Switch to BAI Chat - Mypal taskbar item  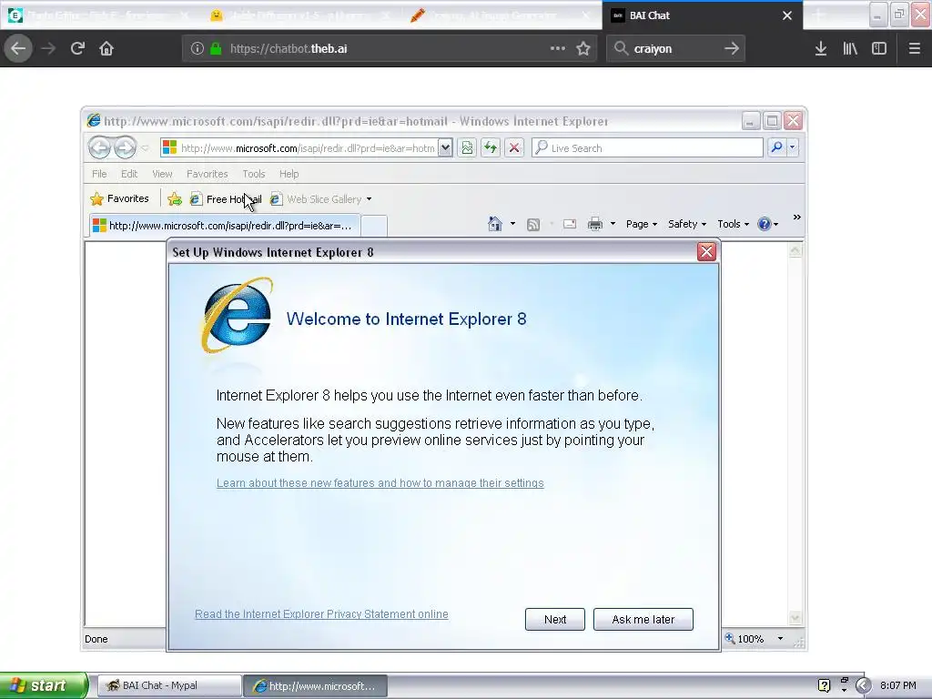click(x=169, y=686)
